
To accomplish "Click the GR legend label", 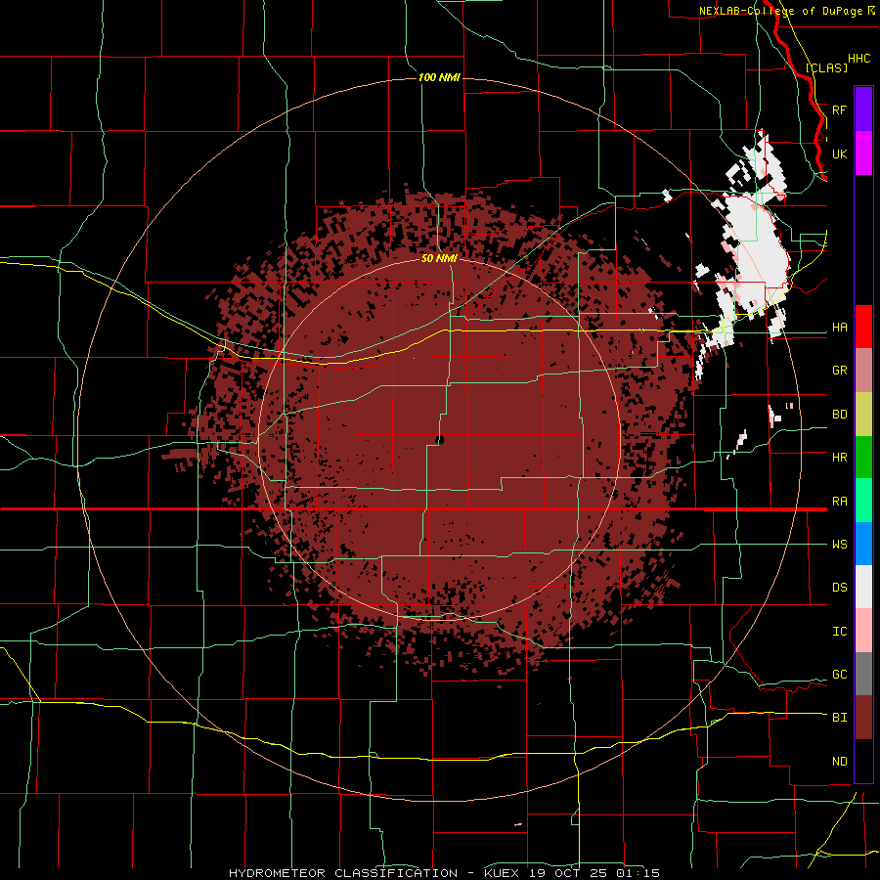I will tap(839, 371).
